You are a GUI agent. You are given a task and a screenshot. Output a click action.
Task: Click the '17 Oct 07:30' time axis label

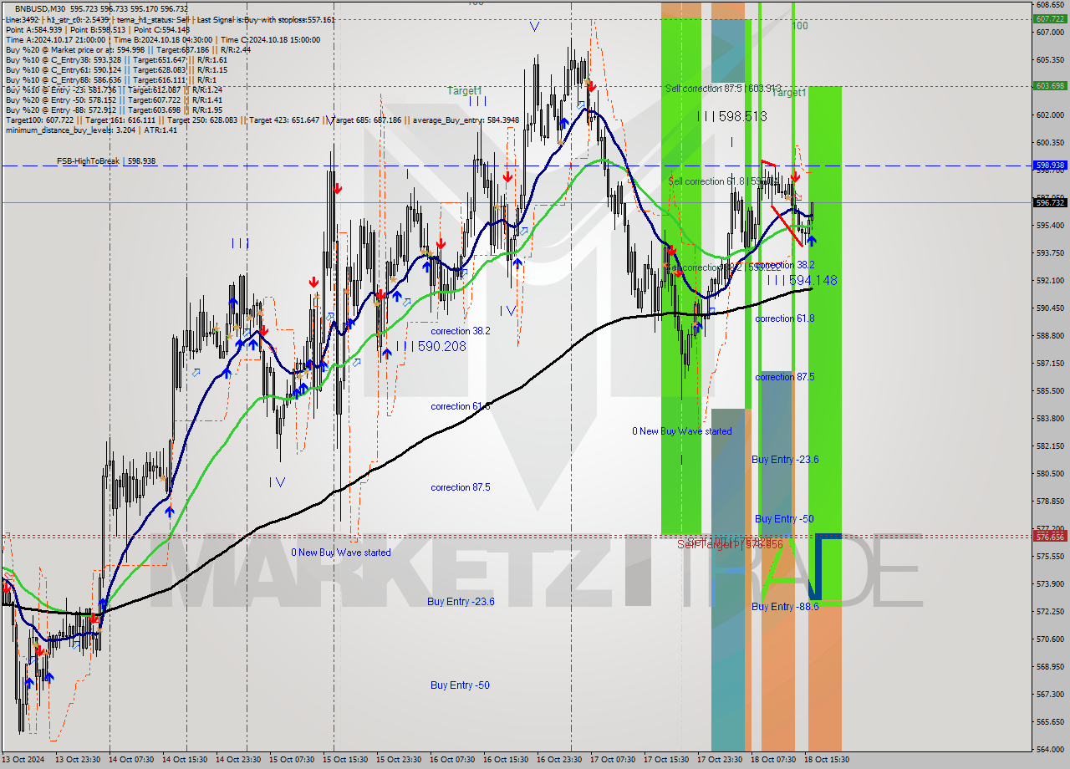pos(614,760)
